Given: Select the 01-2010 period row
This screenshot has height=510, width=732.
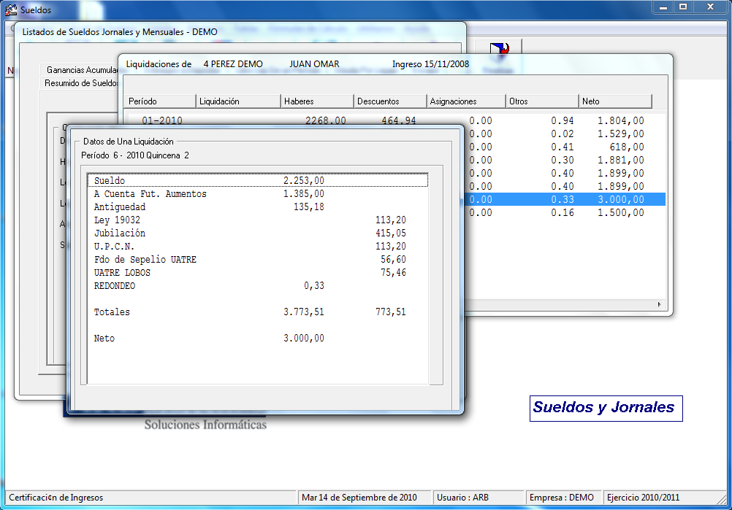Looking at the screenshot, I should [x=397, y=120].
